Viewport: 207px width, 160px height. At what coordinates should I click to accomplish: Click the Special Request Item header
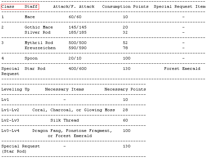[180, 6]
